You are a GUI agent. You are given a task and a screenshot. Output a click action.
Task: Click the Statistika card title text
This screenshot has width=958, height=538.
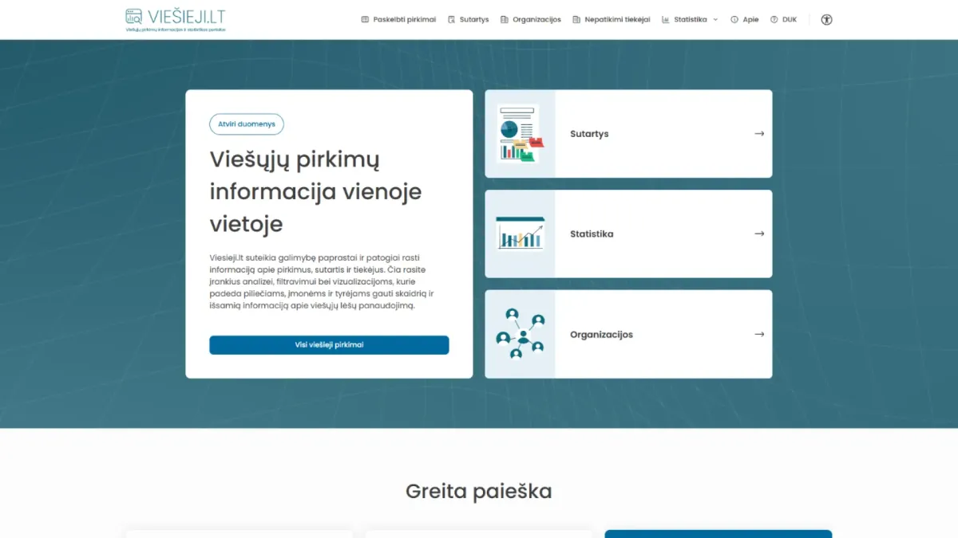(x=592, y=234)
